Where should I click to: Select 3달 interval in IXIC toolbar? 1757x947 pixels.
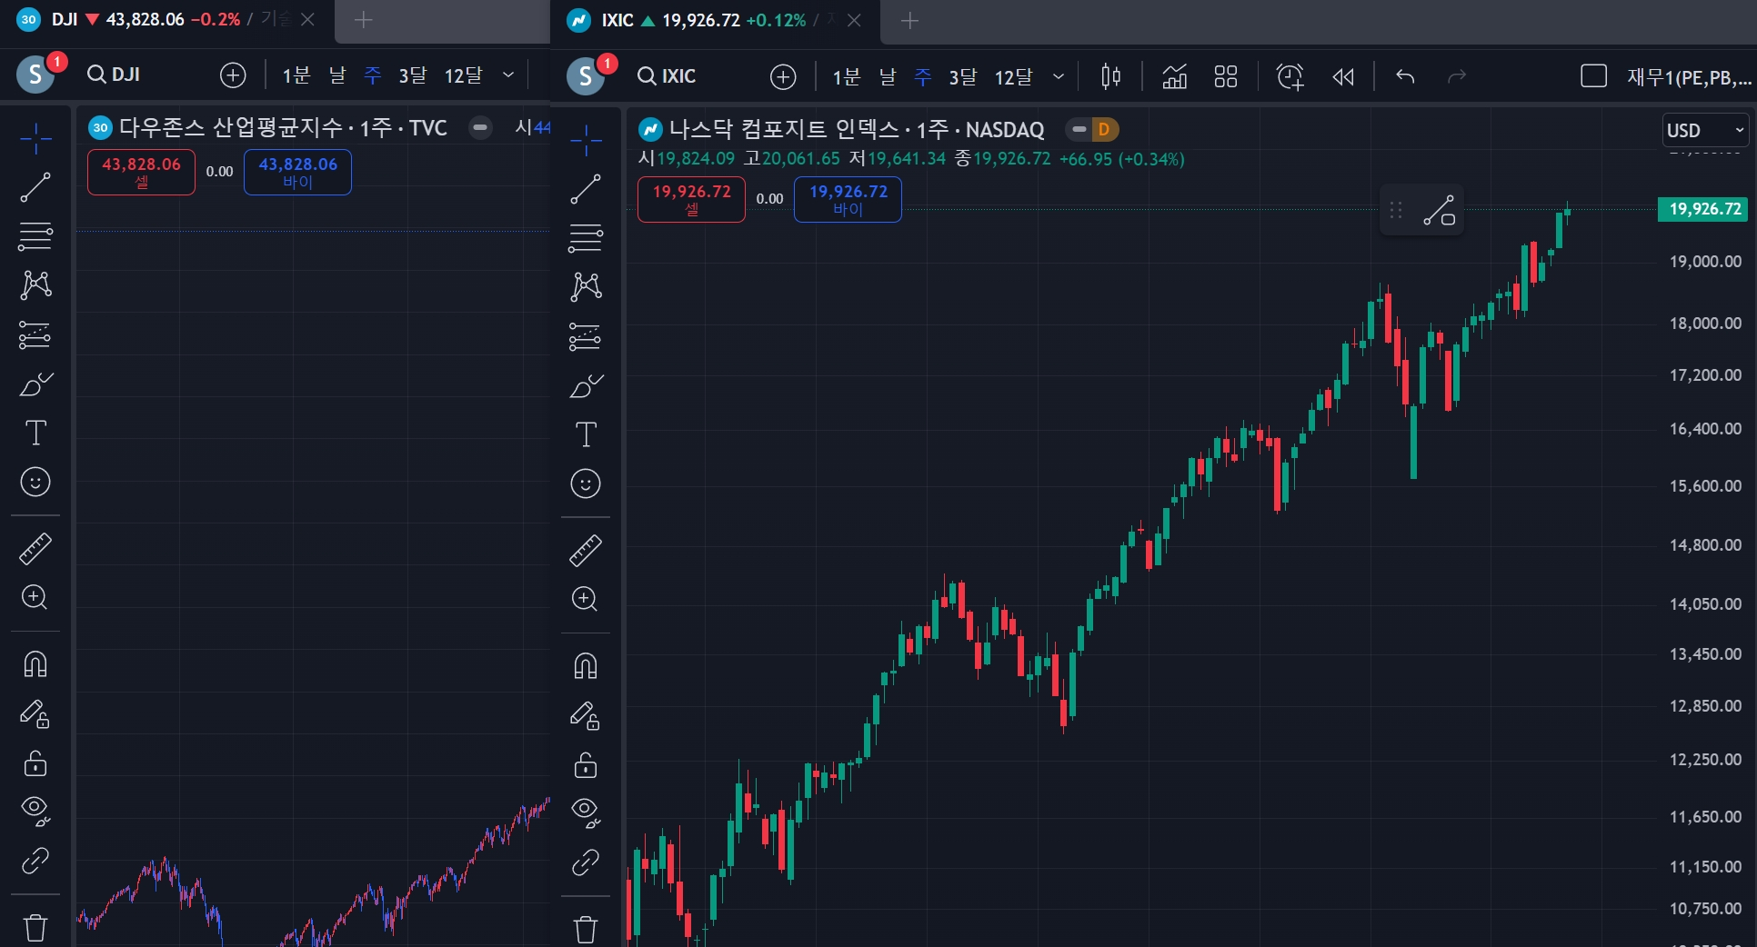[962, 76]
